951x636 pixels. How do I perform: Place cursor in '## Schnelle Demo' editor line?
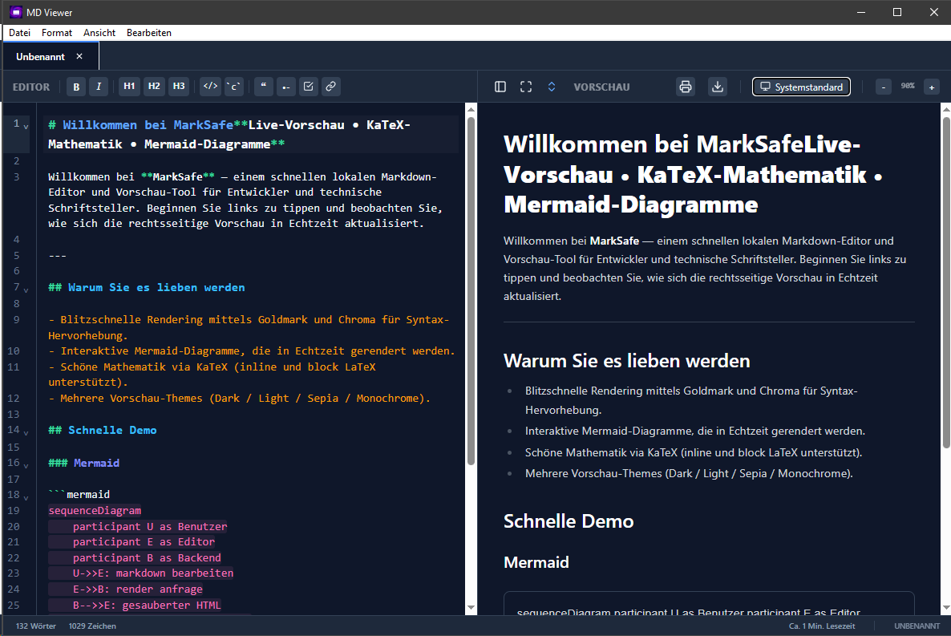103,430
